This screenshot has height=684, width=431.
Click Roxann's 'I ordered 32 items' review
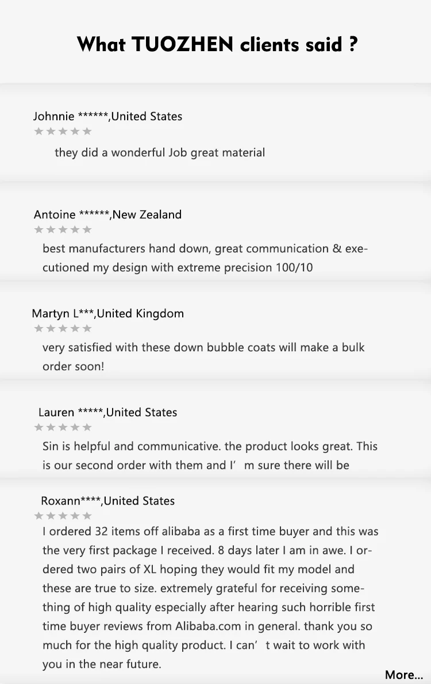(210, 598)
